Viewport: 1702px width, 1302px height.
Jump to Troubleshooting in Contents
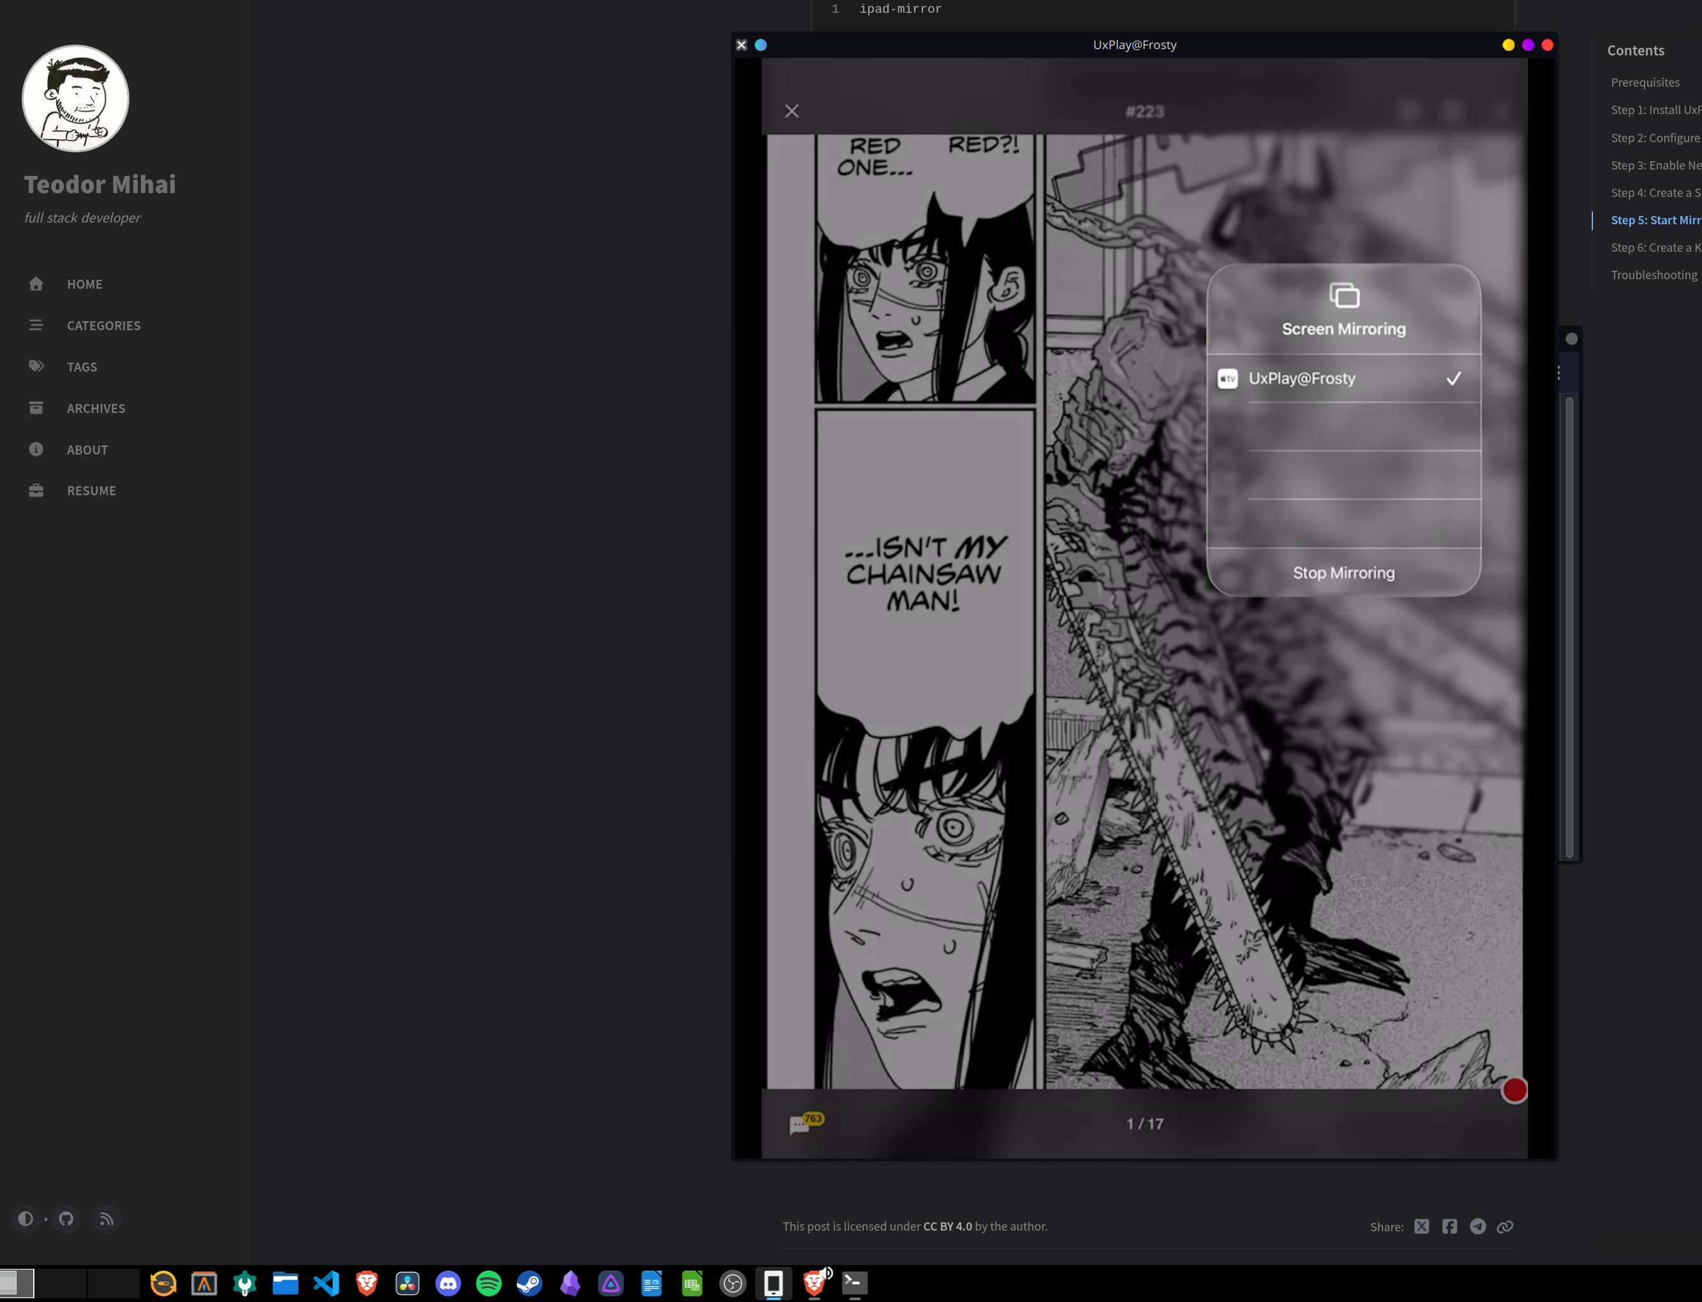(x=1653, y=275)
